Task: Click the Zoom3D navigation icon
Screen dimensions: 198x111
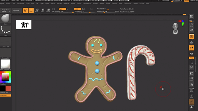Action: pos(191,79)
